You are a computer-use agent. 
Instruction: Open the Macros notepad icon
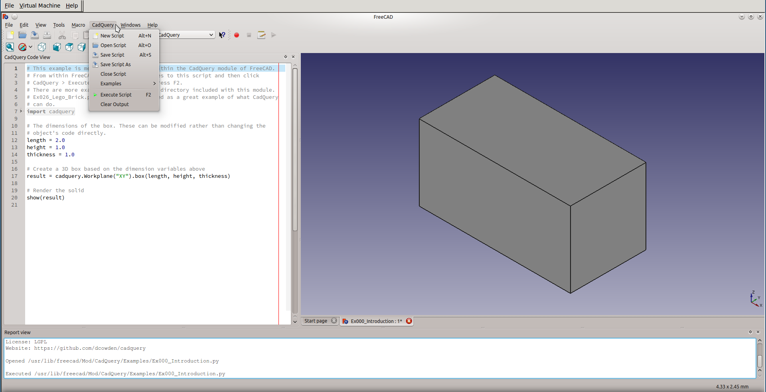pyautogui.click(x=261, y=35)
